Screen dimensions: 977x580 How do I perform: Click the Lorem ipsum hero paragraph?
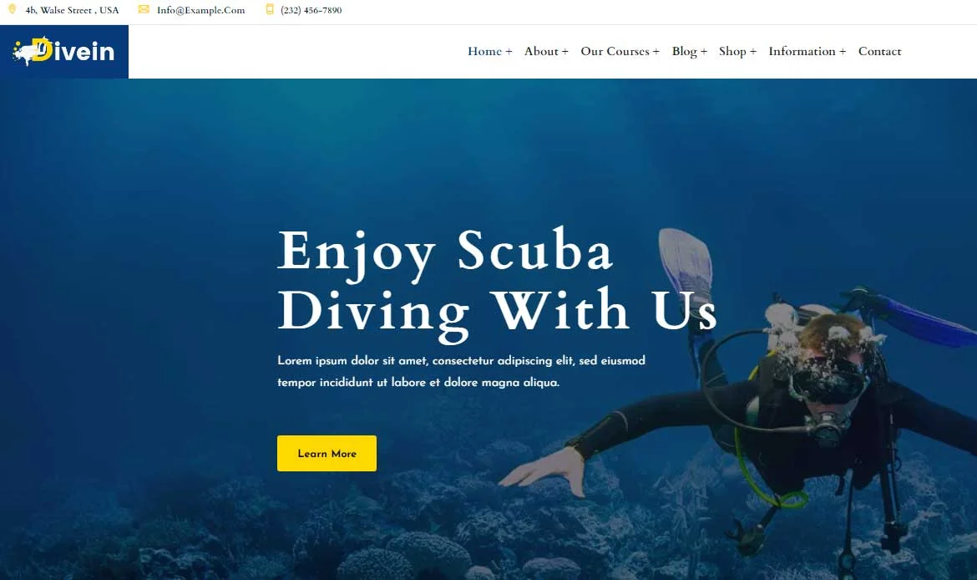461,371
